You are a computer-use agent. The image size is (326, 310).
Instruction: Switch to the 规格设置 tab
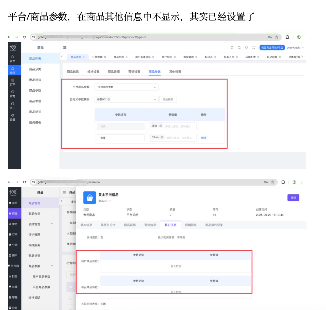(x=93, y=72)
